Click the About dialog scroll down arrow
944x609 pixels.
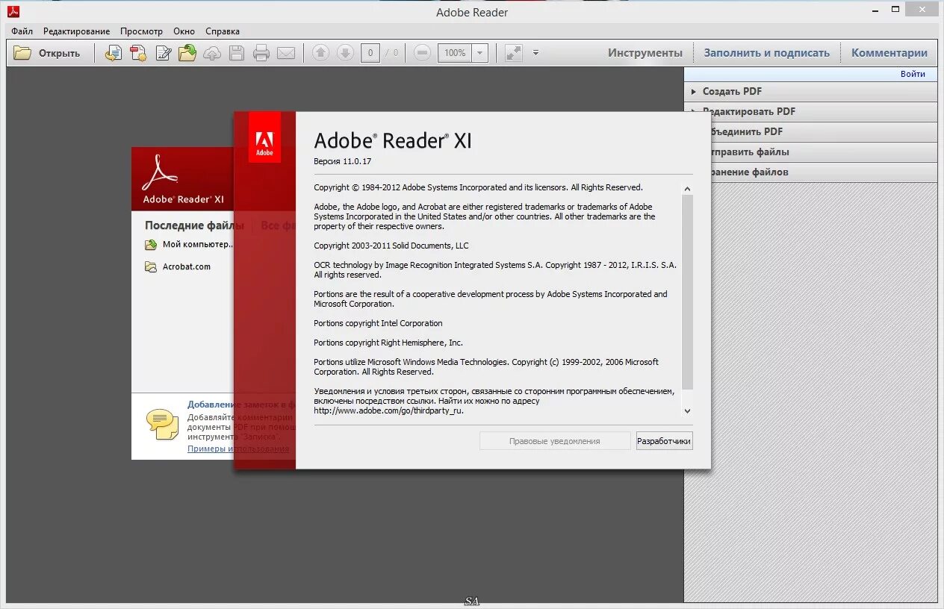coord(687,410)
